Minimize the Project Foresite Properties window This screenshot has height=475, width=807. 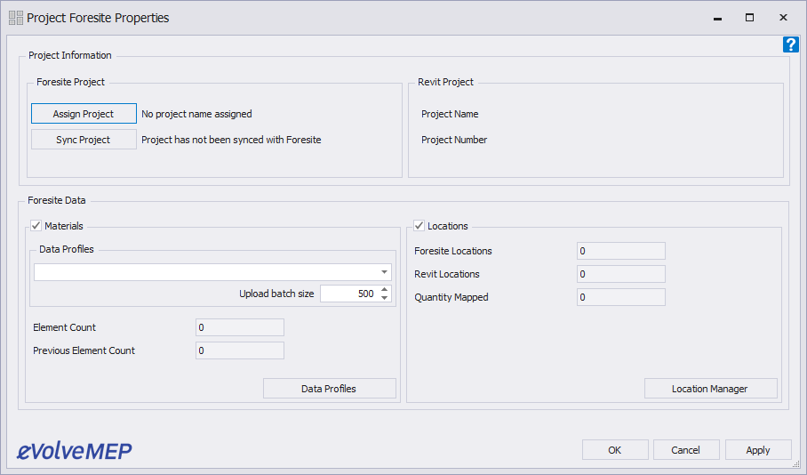coord(717,18)
